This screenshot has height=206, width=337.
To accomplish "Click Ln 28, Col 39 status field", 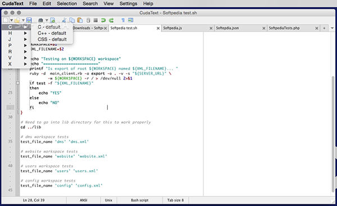I will click(34, 200).
